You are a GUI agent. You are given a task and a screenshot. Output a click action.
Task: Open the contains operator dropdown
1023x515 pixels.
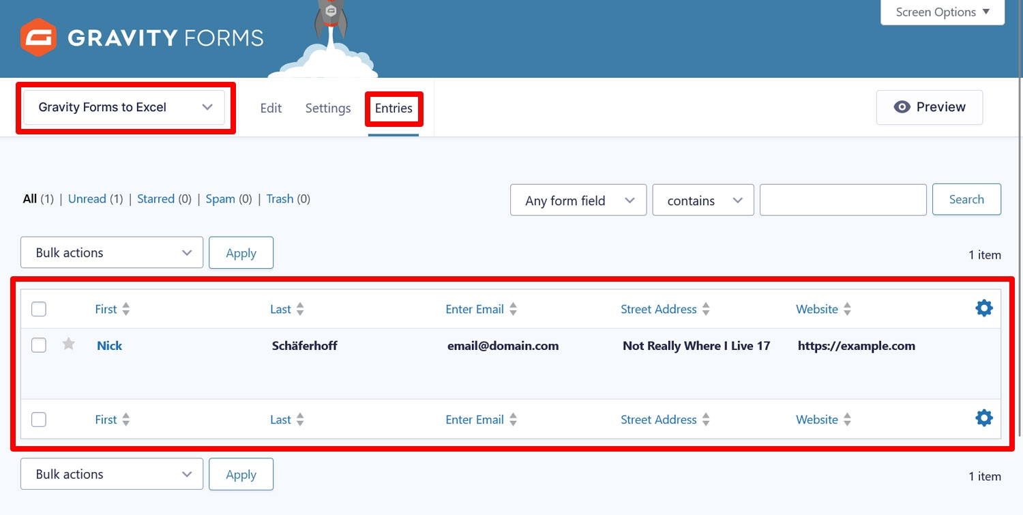(x=703, y=201)
